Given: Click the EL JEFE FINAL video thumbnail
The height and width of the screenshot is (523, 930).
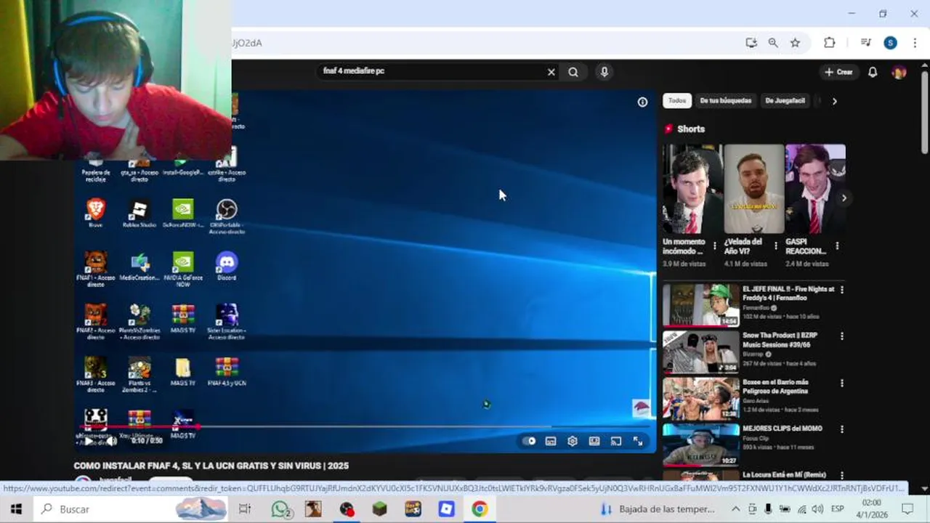Looking at the screenshot, I should [701, 305].
